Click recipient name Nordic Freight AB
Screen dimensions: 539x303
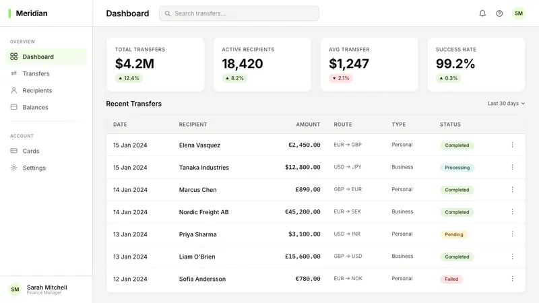point(204,212)
